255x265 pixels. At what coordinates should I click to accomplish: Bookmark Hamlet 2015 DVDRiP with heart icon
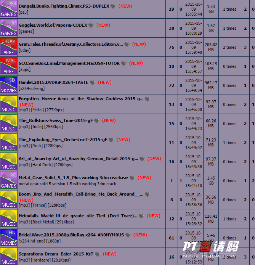[x=93, y=83]
